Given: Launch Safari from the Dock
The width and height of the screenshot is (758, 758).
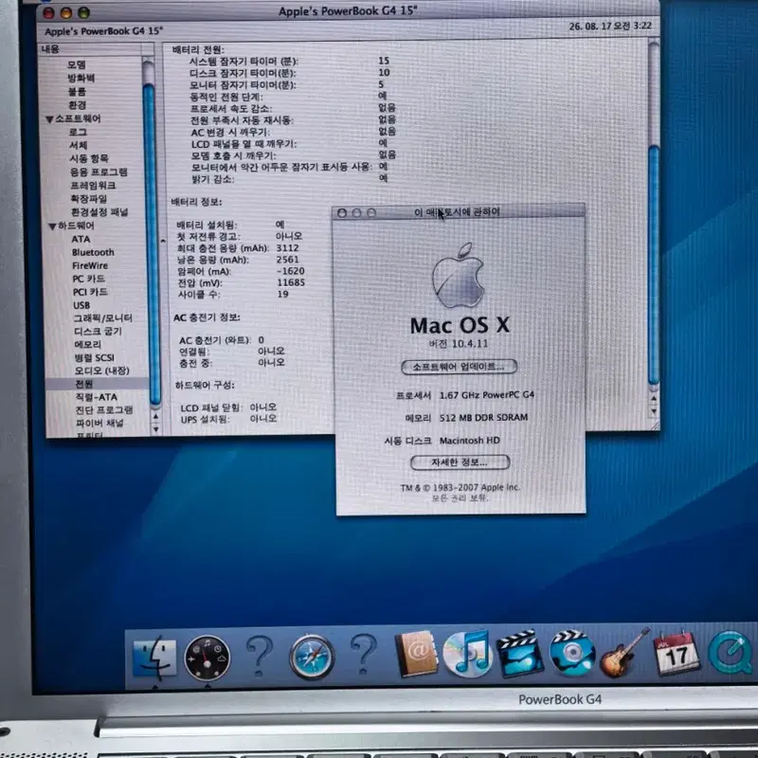Looking at the screenshot, I should 312,657.
